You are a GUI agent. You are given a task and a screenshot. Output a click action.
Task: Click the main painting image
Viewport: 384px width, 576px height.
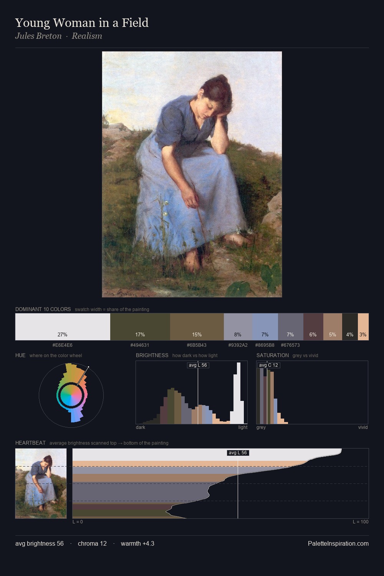(192, 174)
